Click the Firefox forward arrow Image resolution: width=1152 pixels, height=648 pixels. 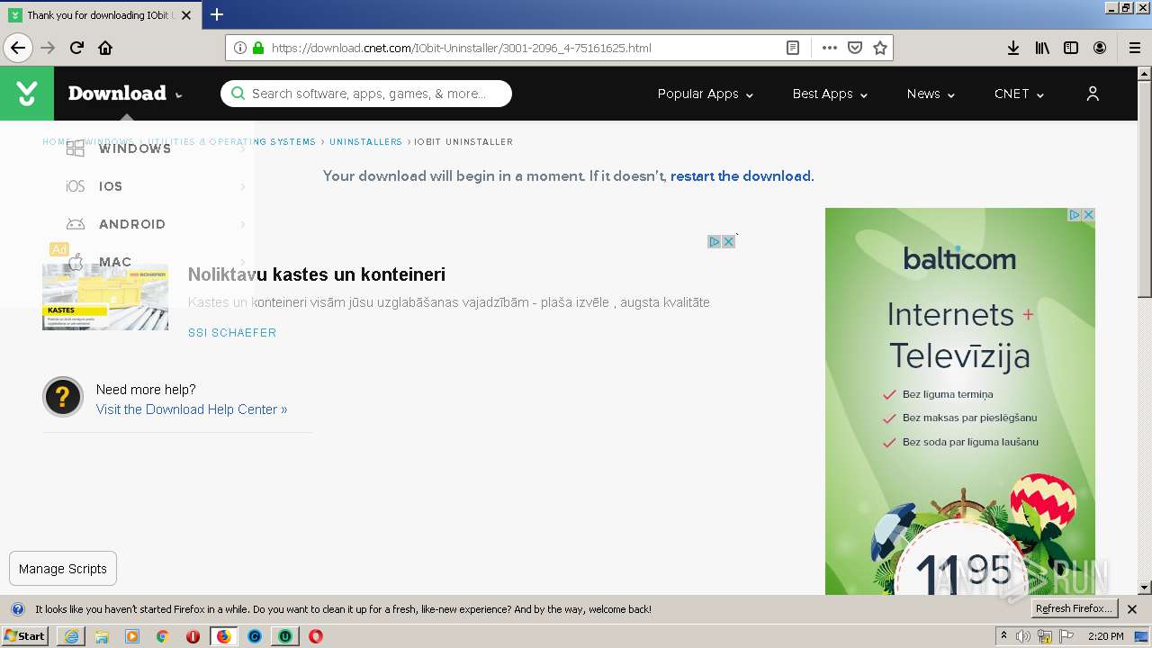pyautogui.click(x=48, y=48)
